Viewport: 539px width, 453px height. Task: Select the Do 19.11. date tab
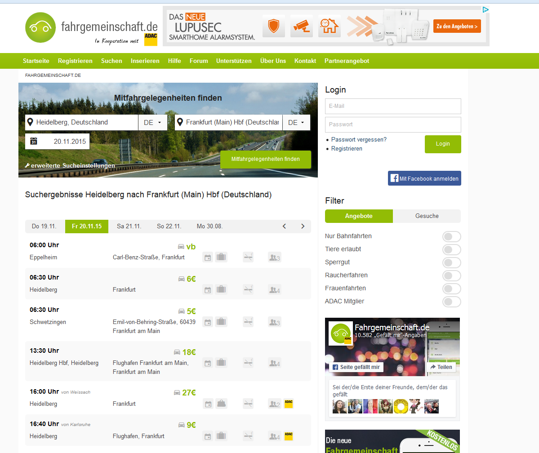coord(44,226)
